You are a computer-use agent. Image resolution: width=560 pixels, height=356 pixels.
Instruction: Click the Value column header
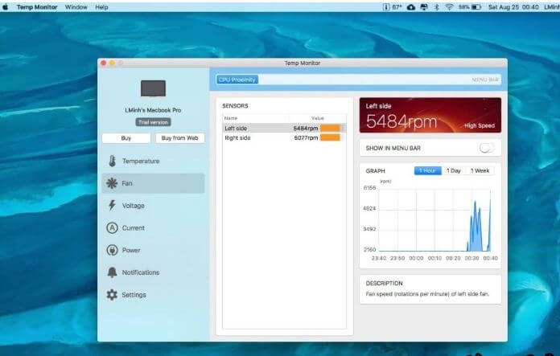click(318, 118)
